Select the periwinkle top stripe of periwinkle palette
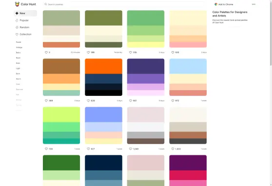The image size is (272, 186). (103, 114)
